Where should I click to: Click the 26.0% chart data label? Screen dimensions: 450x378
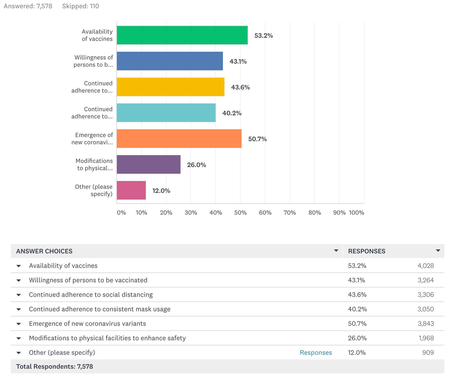(197, 165)
